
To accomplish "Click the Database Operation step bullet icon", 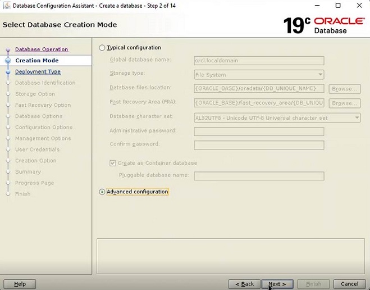I will 8,49.
